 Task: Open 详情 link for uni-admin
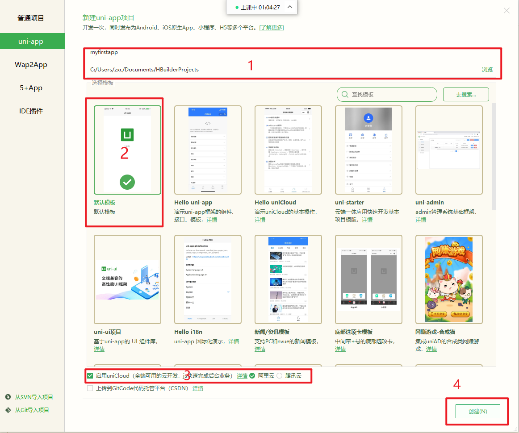(x=421, y=220)
